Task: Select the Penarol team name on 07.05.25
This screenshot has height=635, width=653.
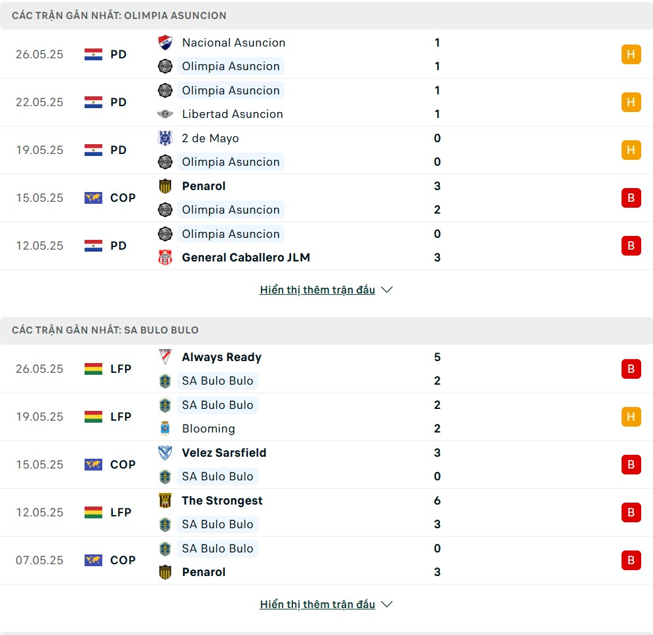Action: 204,572
